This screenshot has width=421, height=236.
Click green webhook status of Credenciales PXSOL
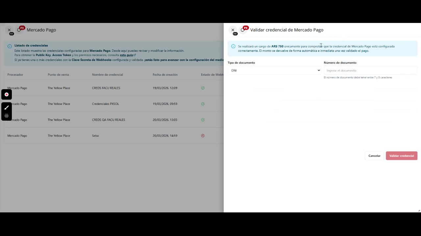tap(203, 104)
